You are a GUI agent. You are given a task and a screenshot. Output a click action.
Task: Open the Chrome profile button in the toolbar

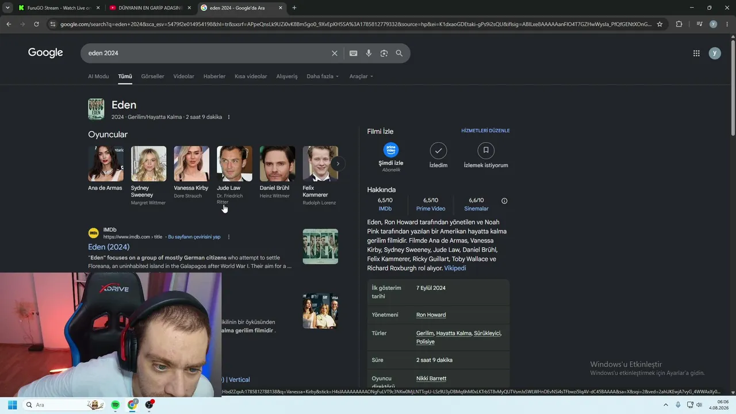click(714, 24)
